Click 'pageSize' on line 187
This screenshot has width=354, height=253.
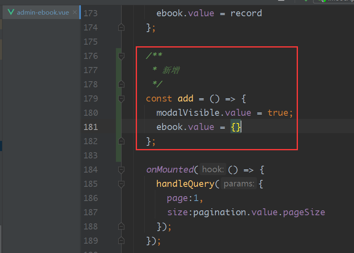tap(304, 212)
